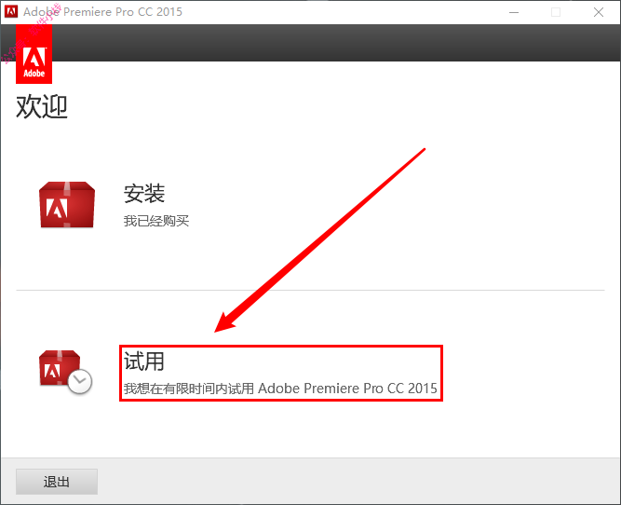Viewport: 621px width, 505px height.
Task: Click the 欢迎 welcome heading
Action: [42, 106]
